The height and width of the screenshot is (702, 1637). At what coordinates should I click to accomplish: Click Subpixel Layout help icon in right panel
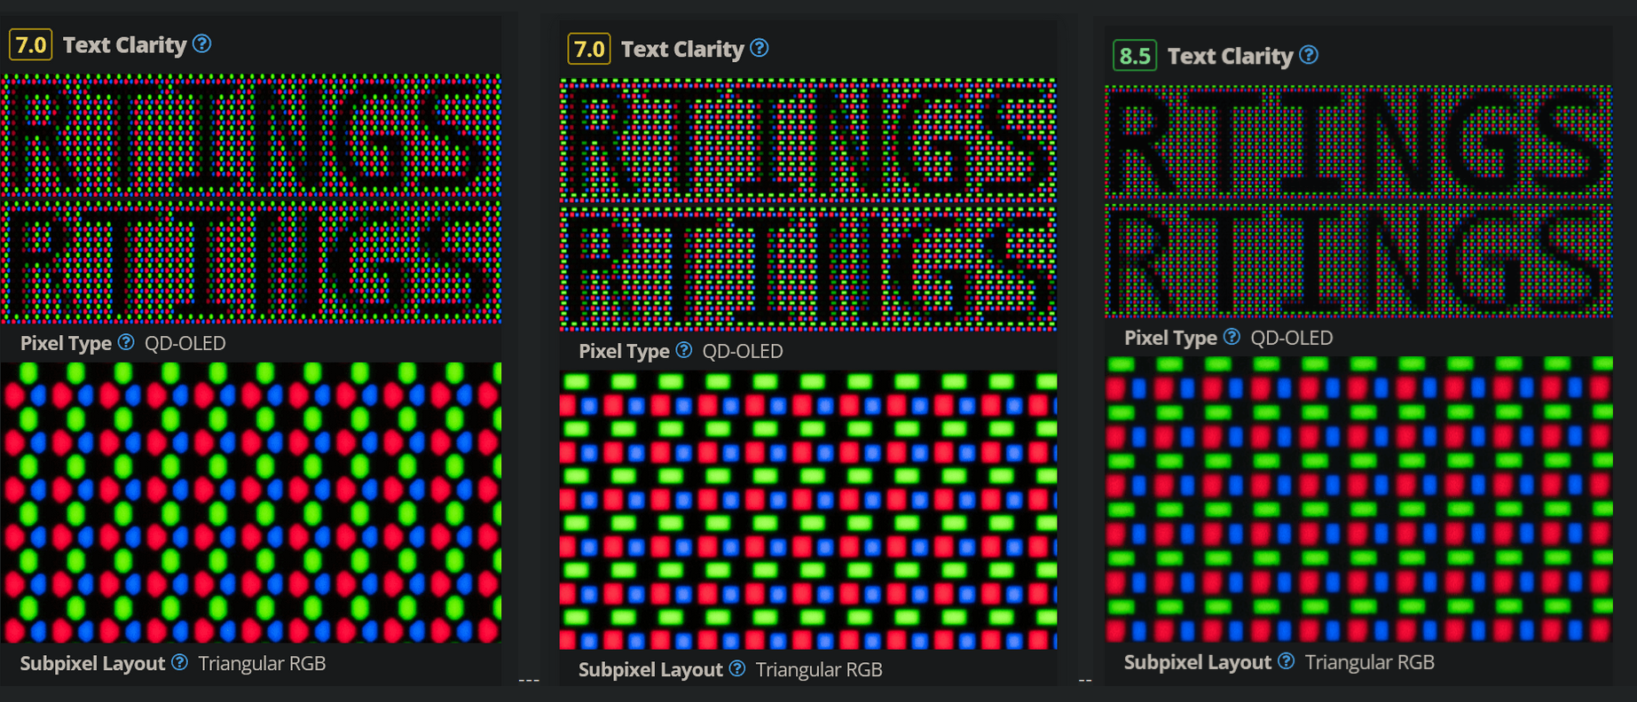tap(1286, 661)
